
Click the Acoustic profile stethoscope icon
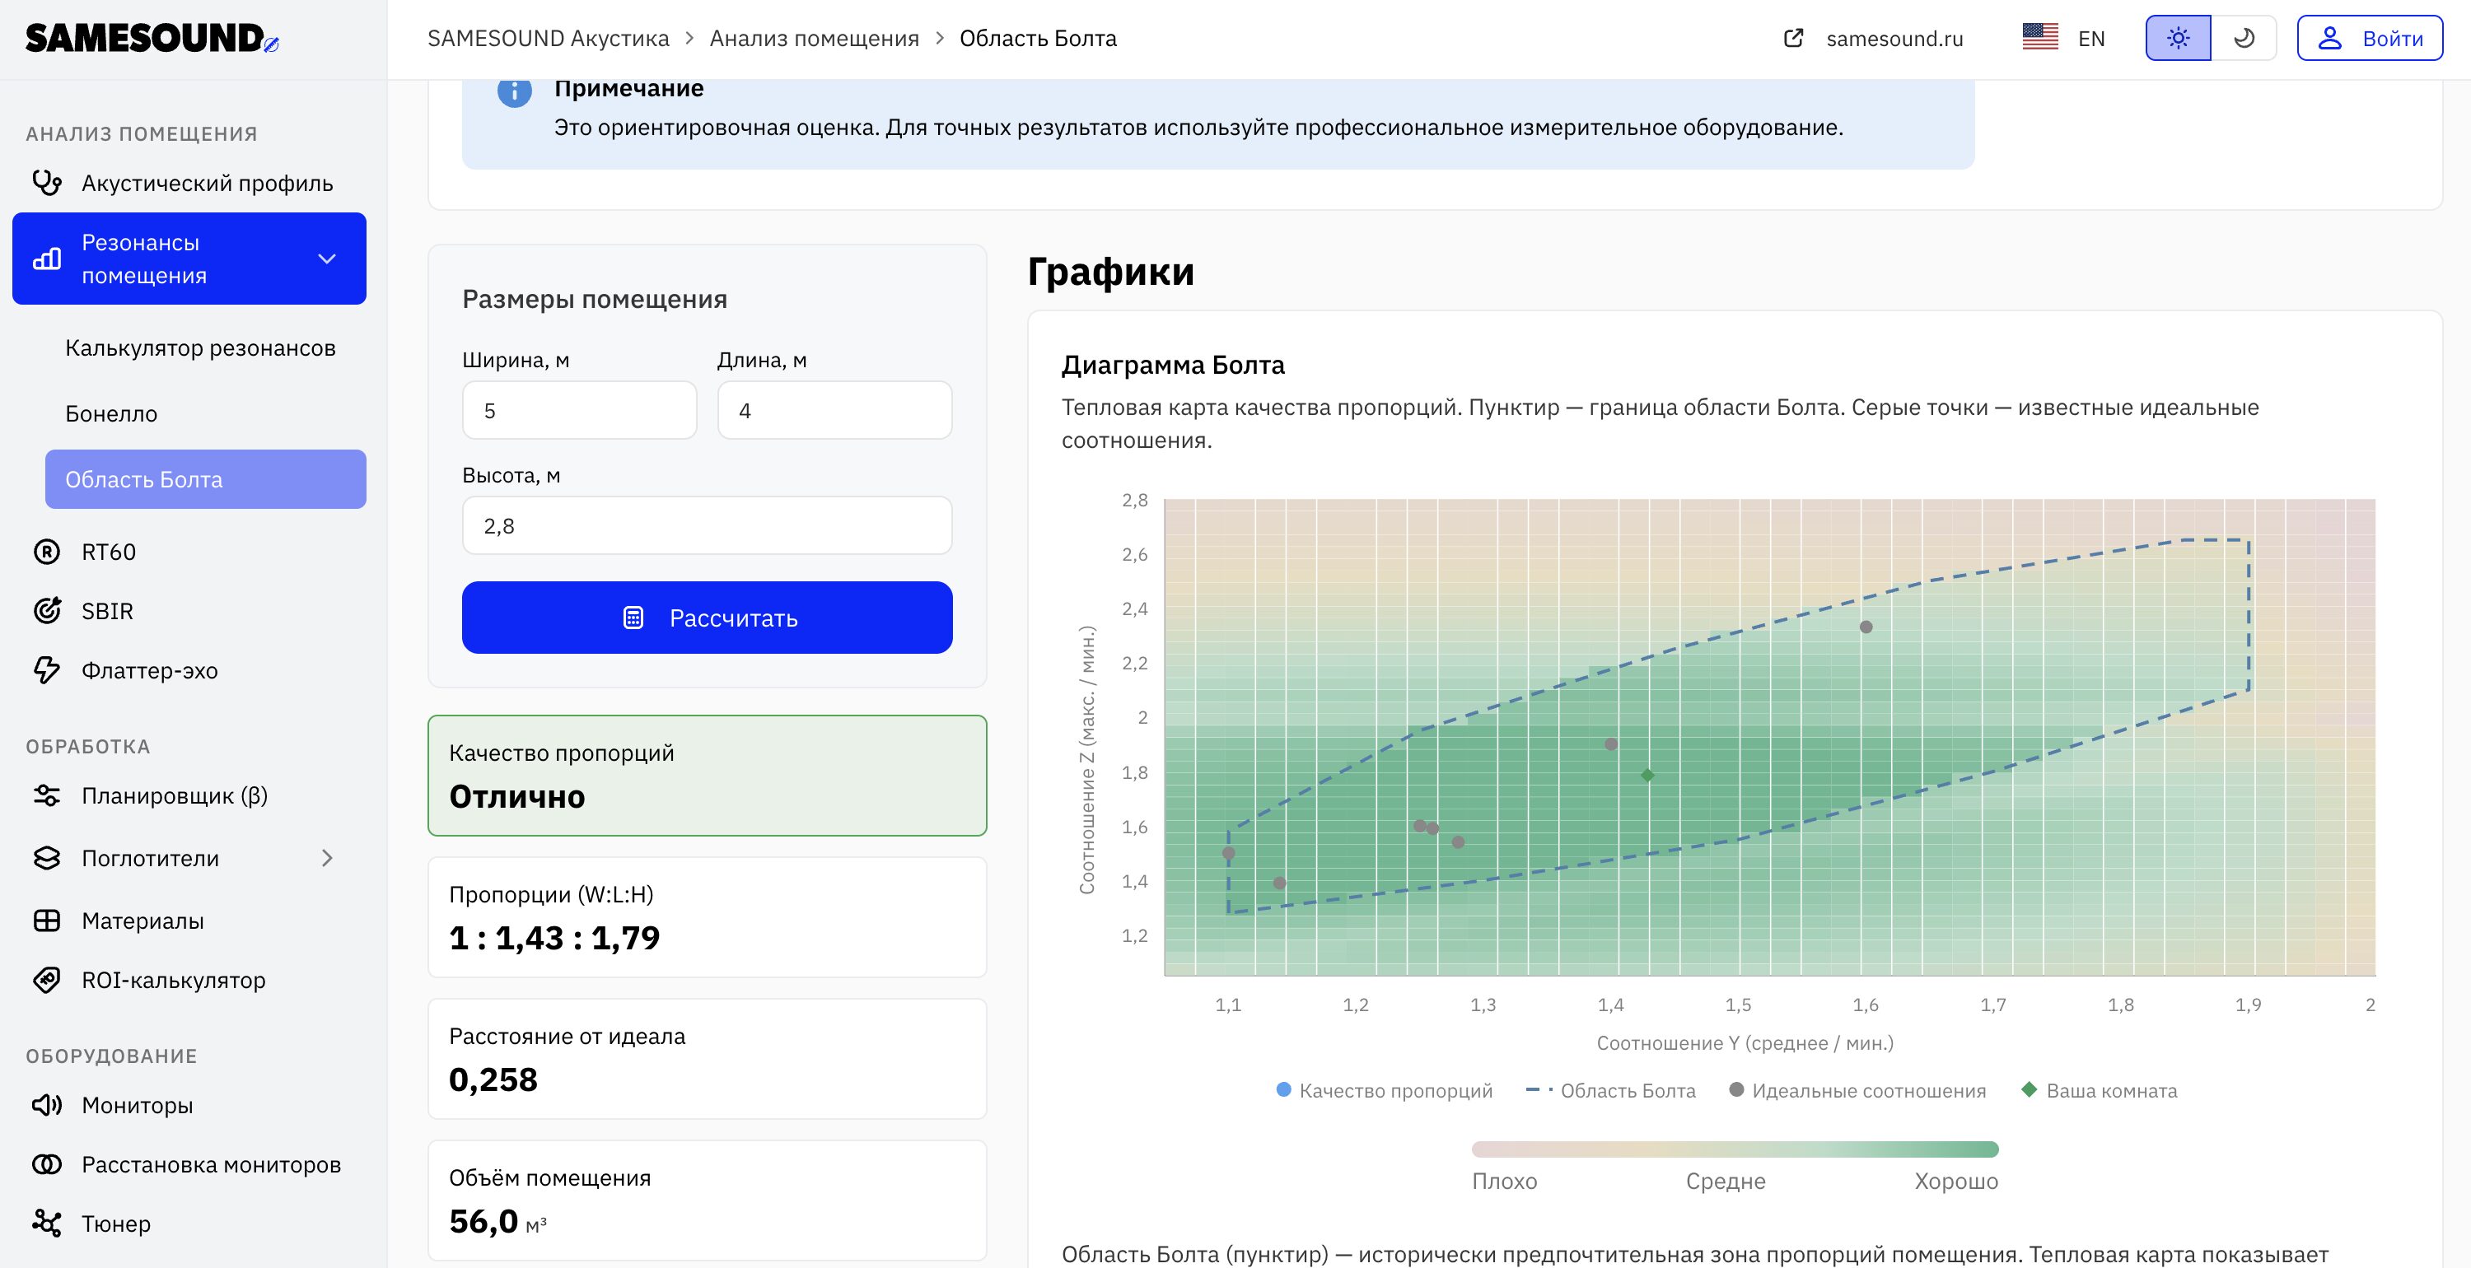tap(47, 182)
